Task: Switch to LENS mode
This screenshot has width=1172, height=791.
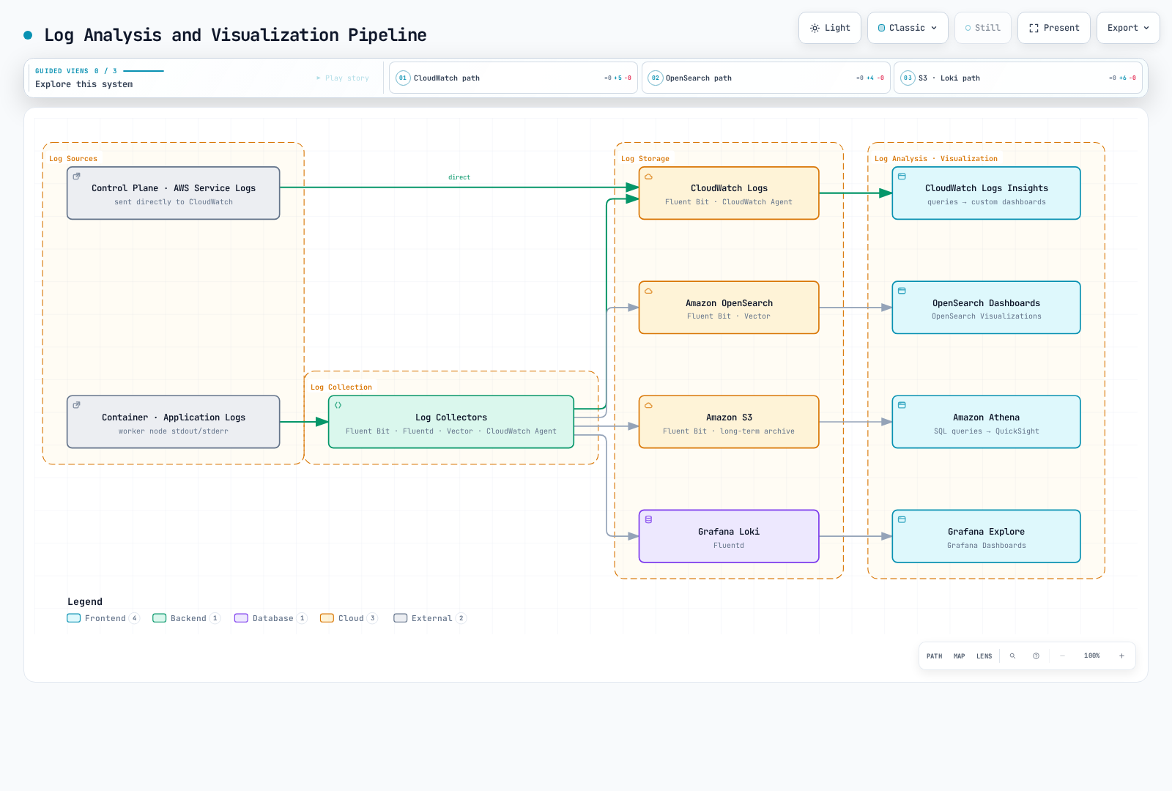Action: tap(984, 656)
